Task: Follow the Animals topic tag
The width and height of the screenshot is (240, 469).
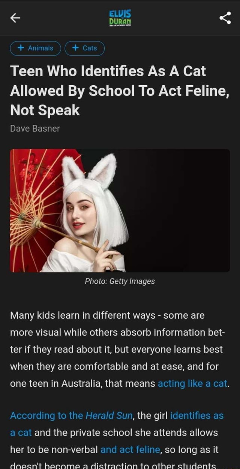Action: (35, 48)
